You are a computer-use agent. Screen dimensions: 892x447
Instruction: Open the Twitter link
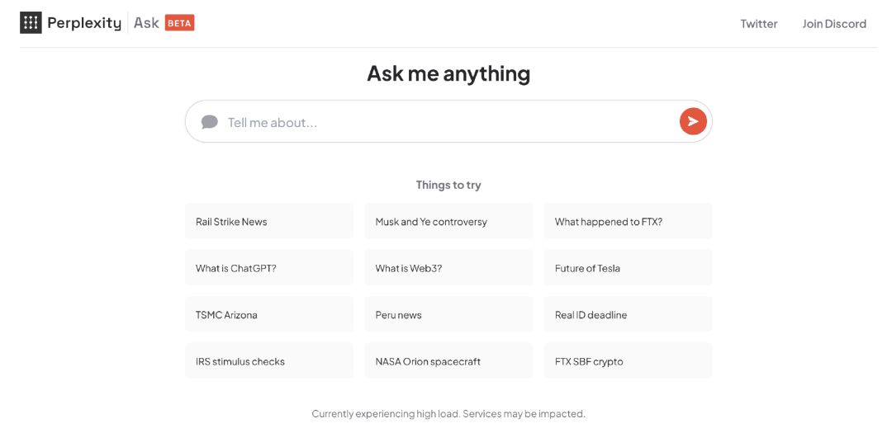tap(759, 24)
